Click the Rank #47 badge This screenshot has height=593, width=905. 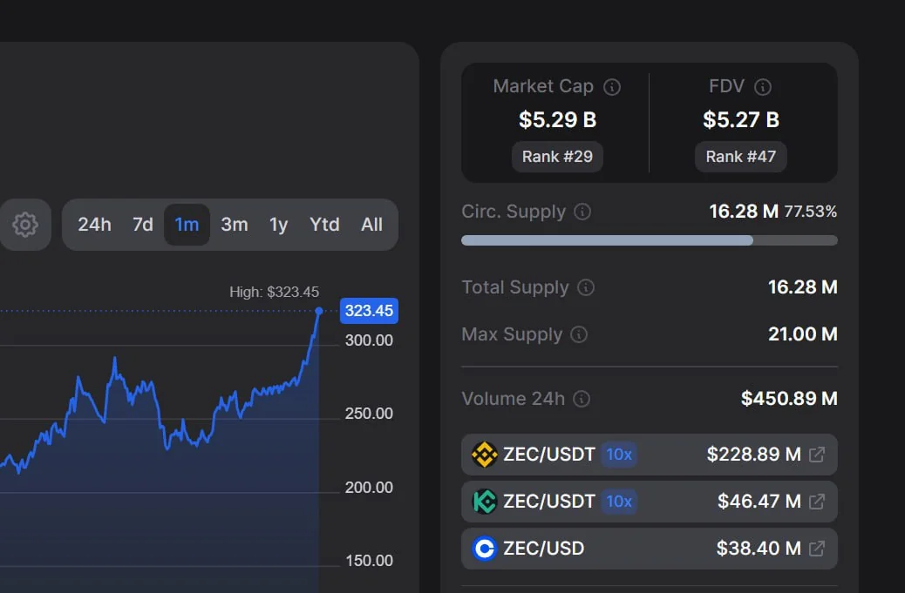740,157
